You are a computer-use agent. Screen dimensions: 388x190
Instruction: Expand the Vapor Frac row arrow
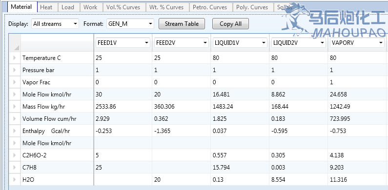(14, 82)
